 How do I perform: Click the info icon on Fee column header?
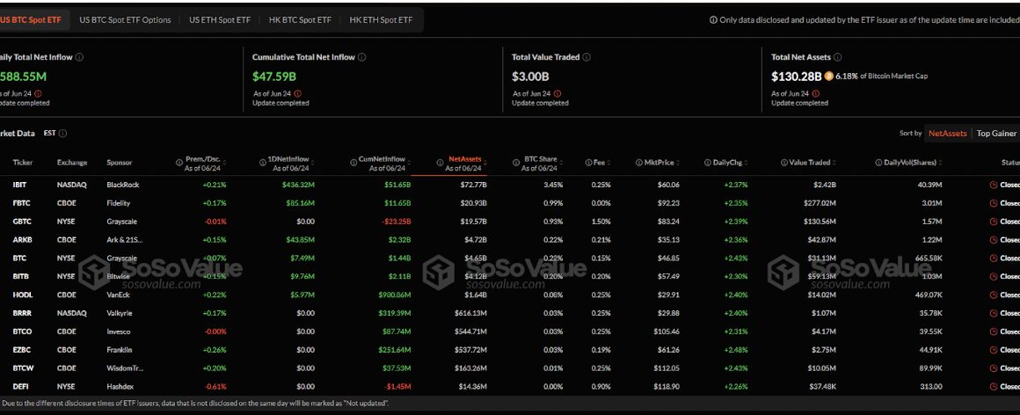pyautogui.click(x=588, y=163)
